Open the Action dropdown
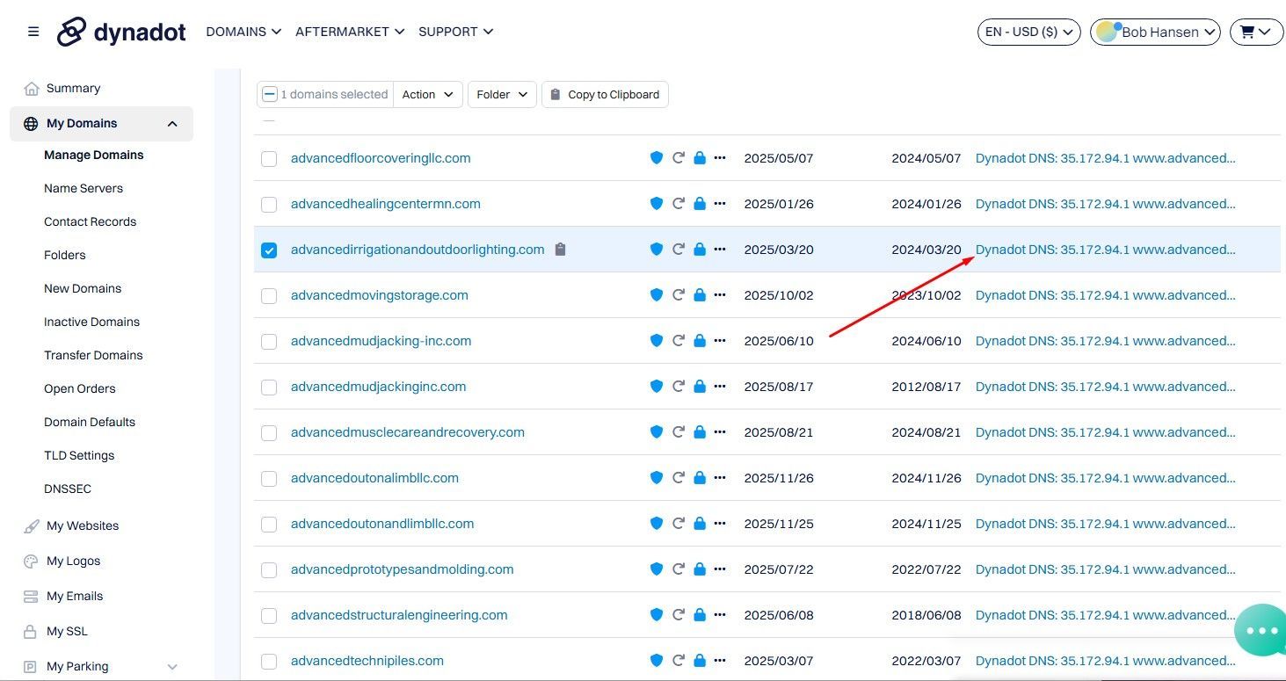1286x681 pixels. 428,94
